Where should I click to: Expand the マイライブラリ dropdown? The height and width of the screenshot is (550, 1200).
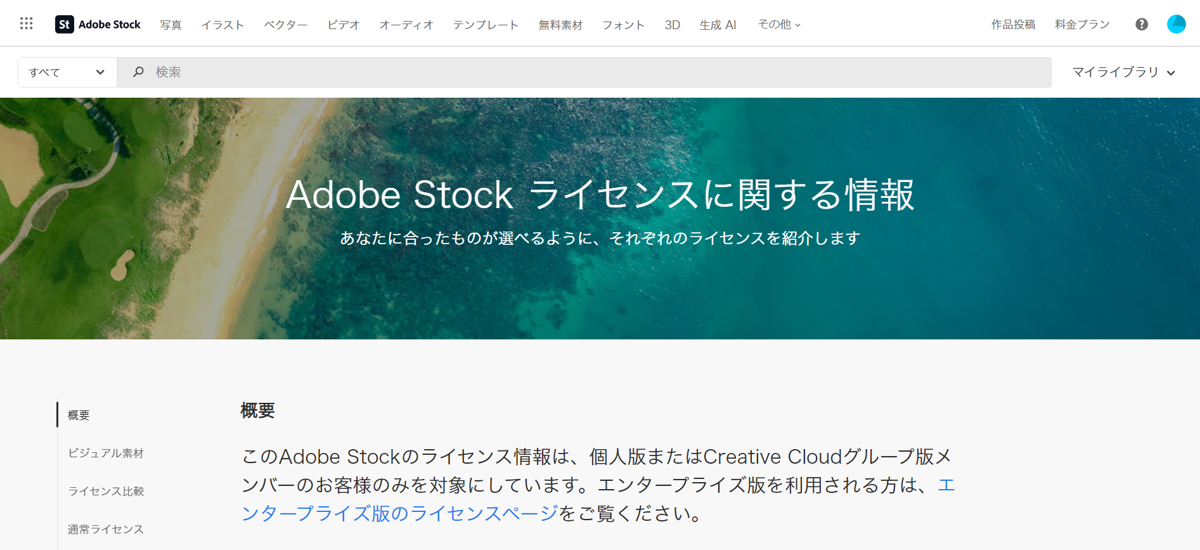point(1123,72)
